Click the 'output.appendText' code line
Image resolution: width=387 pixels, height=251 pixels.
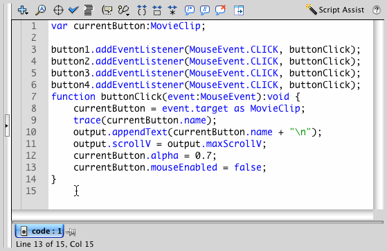(x=197, y=132)
